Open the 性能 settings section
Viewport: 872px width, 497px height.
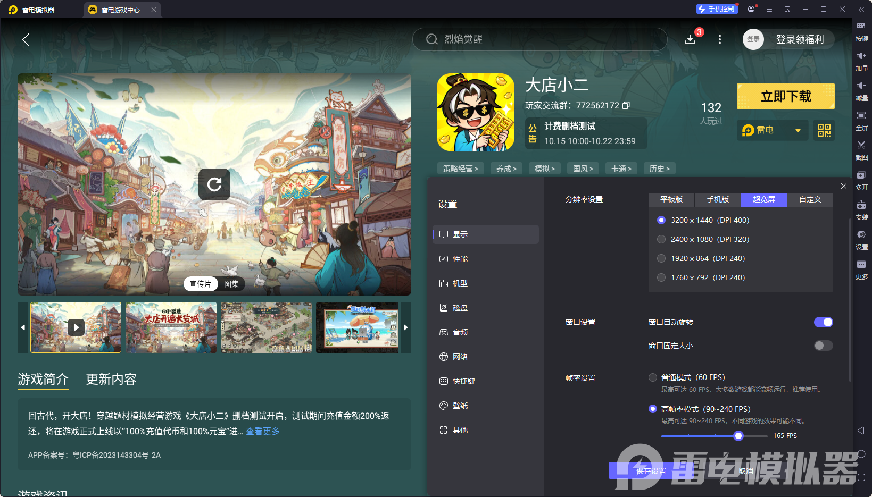(486, 259)
